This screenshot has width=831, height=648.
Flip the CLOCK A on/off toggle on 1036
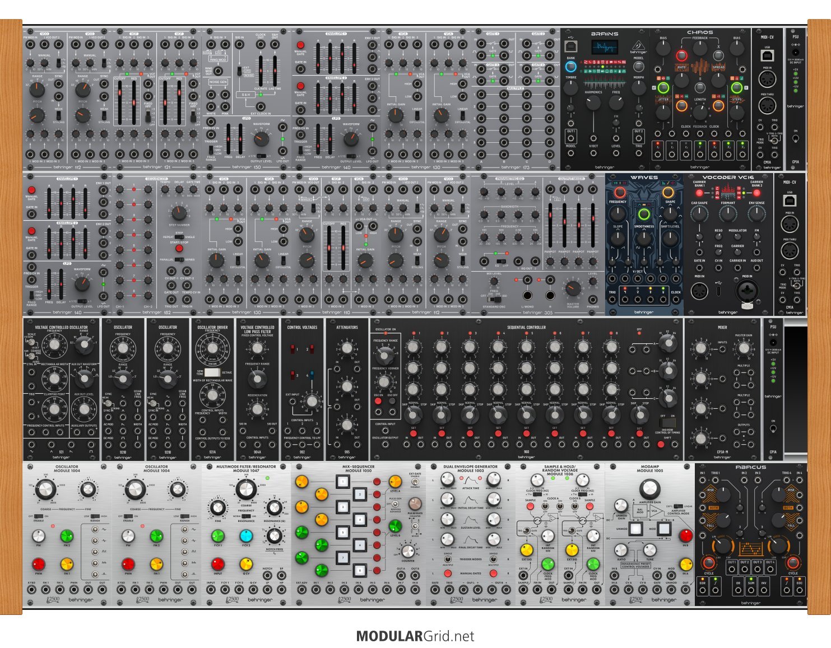point(545,505)
